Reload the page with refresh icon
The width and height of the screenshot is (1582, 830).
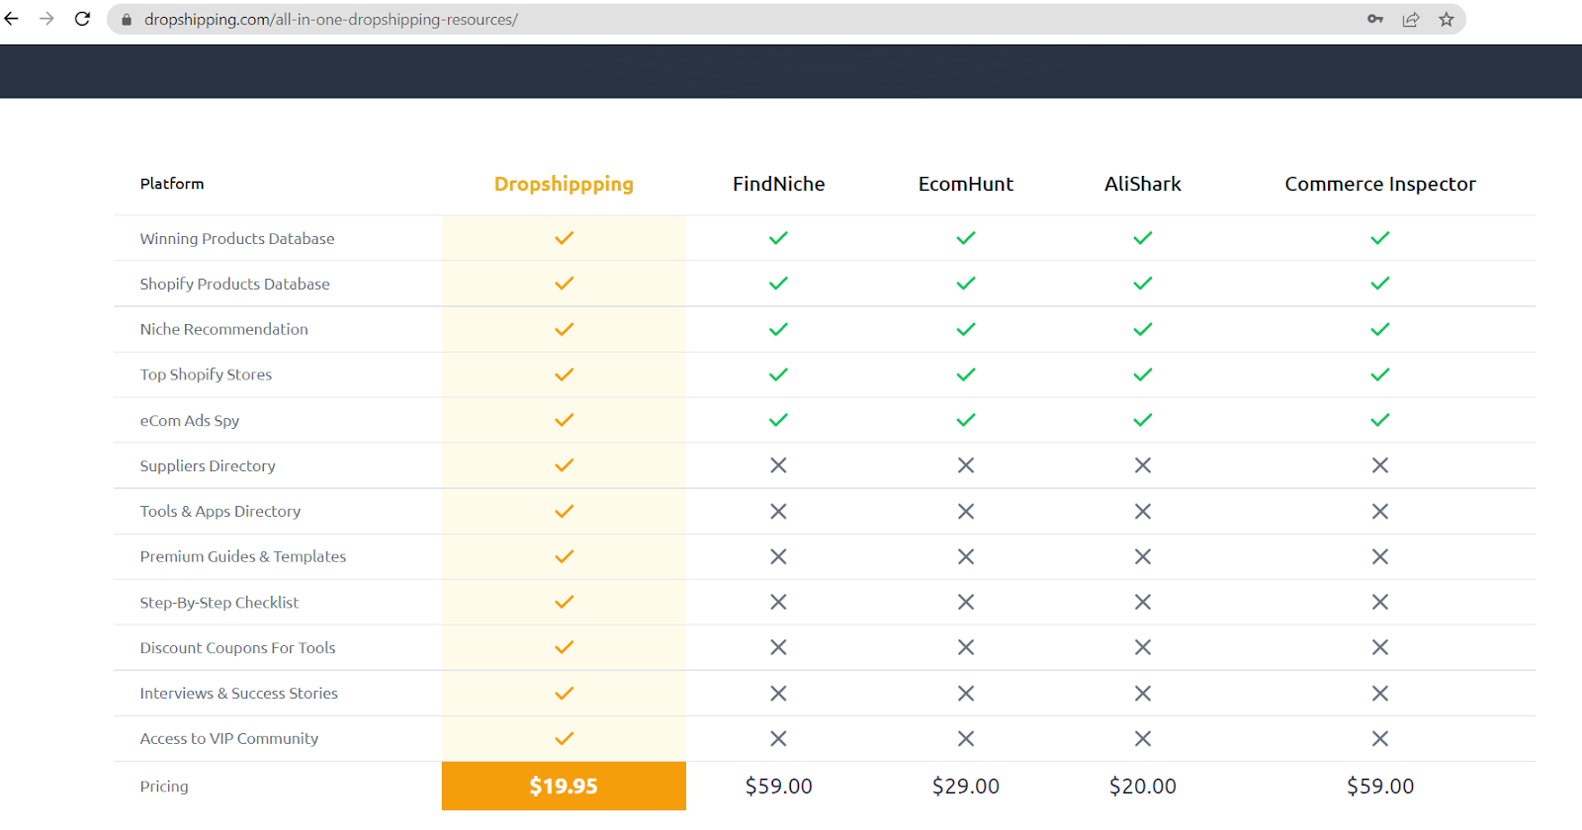click(x=83, y=19)
